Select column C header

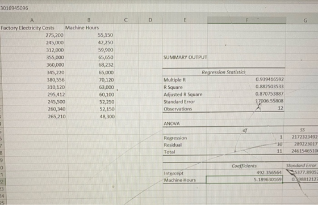(126, 20)
